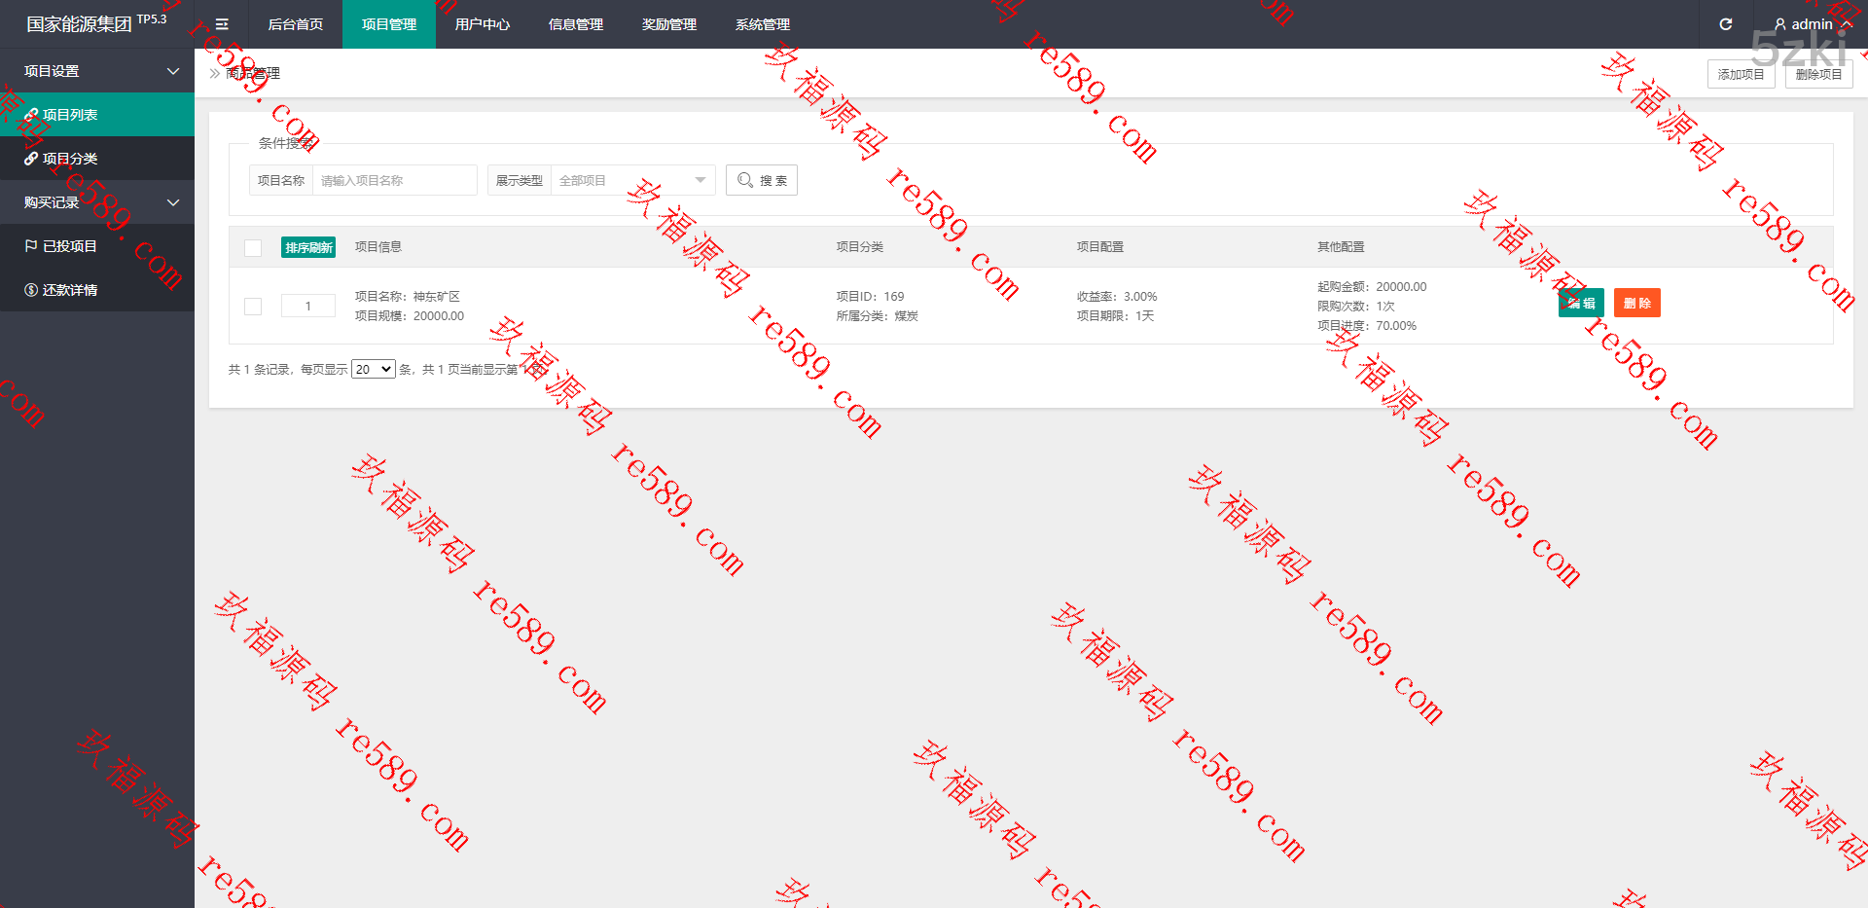Click the 添加项目 button
Screen dimensions: 1868x908
(x=1741, y=74)
